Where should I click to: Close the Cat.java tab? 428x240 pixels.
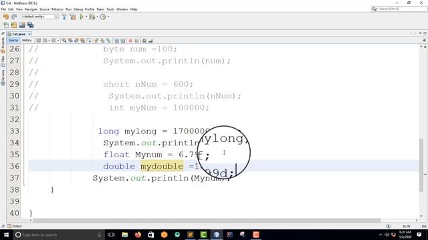tap(29, 34)
